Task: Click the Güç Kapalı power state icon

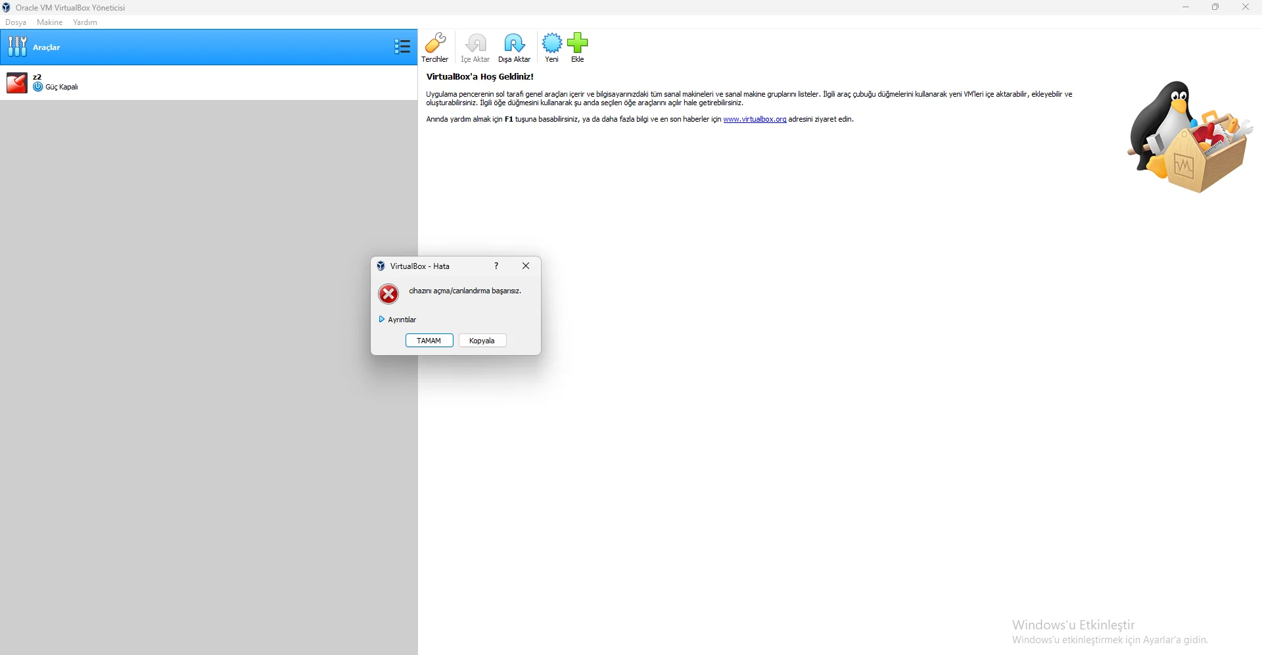Action: click(x=38, y=87)
